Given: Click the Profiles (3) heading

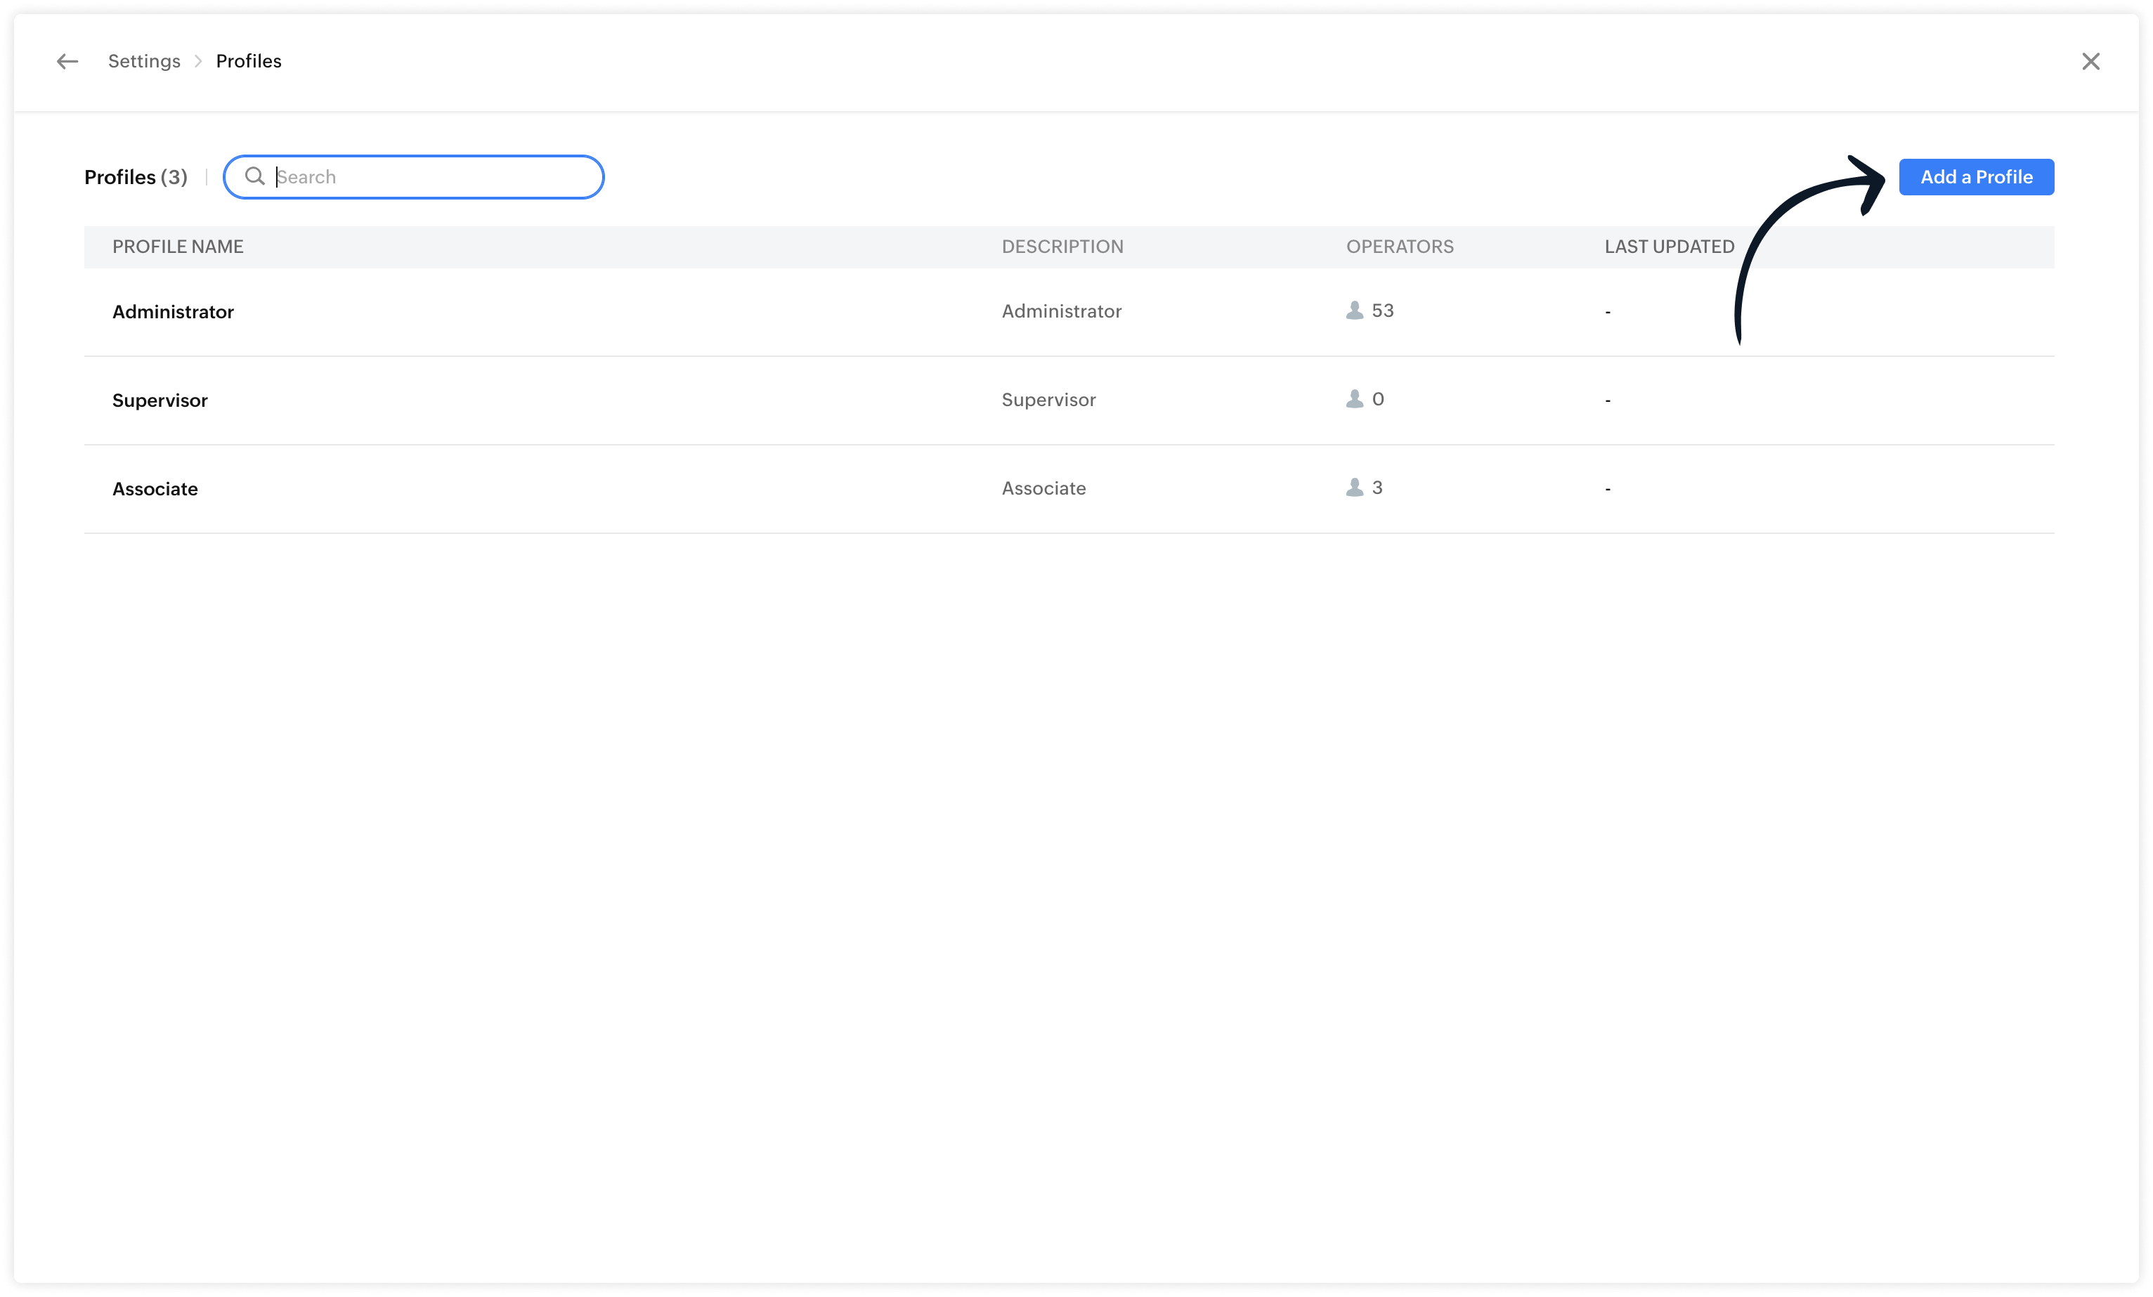Looking at the screenshot, I should pyautogui.click(x=136, y=177).
